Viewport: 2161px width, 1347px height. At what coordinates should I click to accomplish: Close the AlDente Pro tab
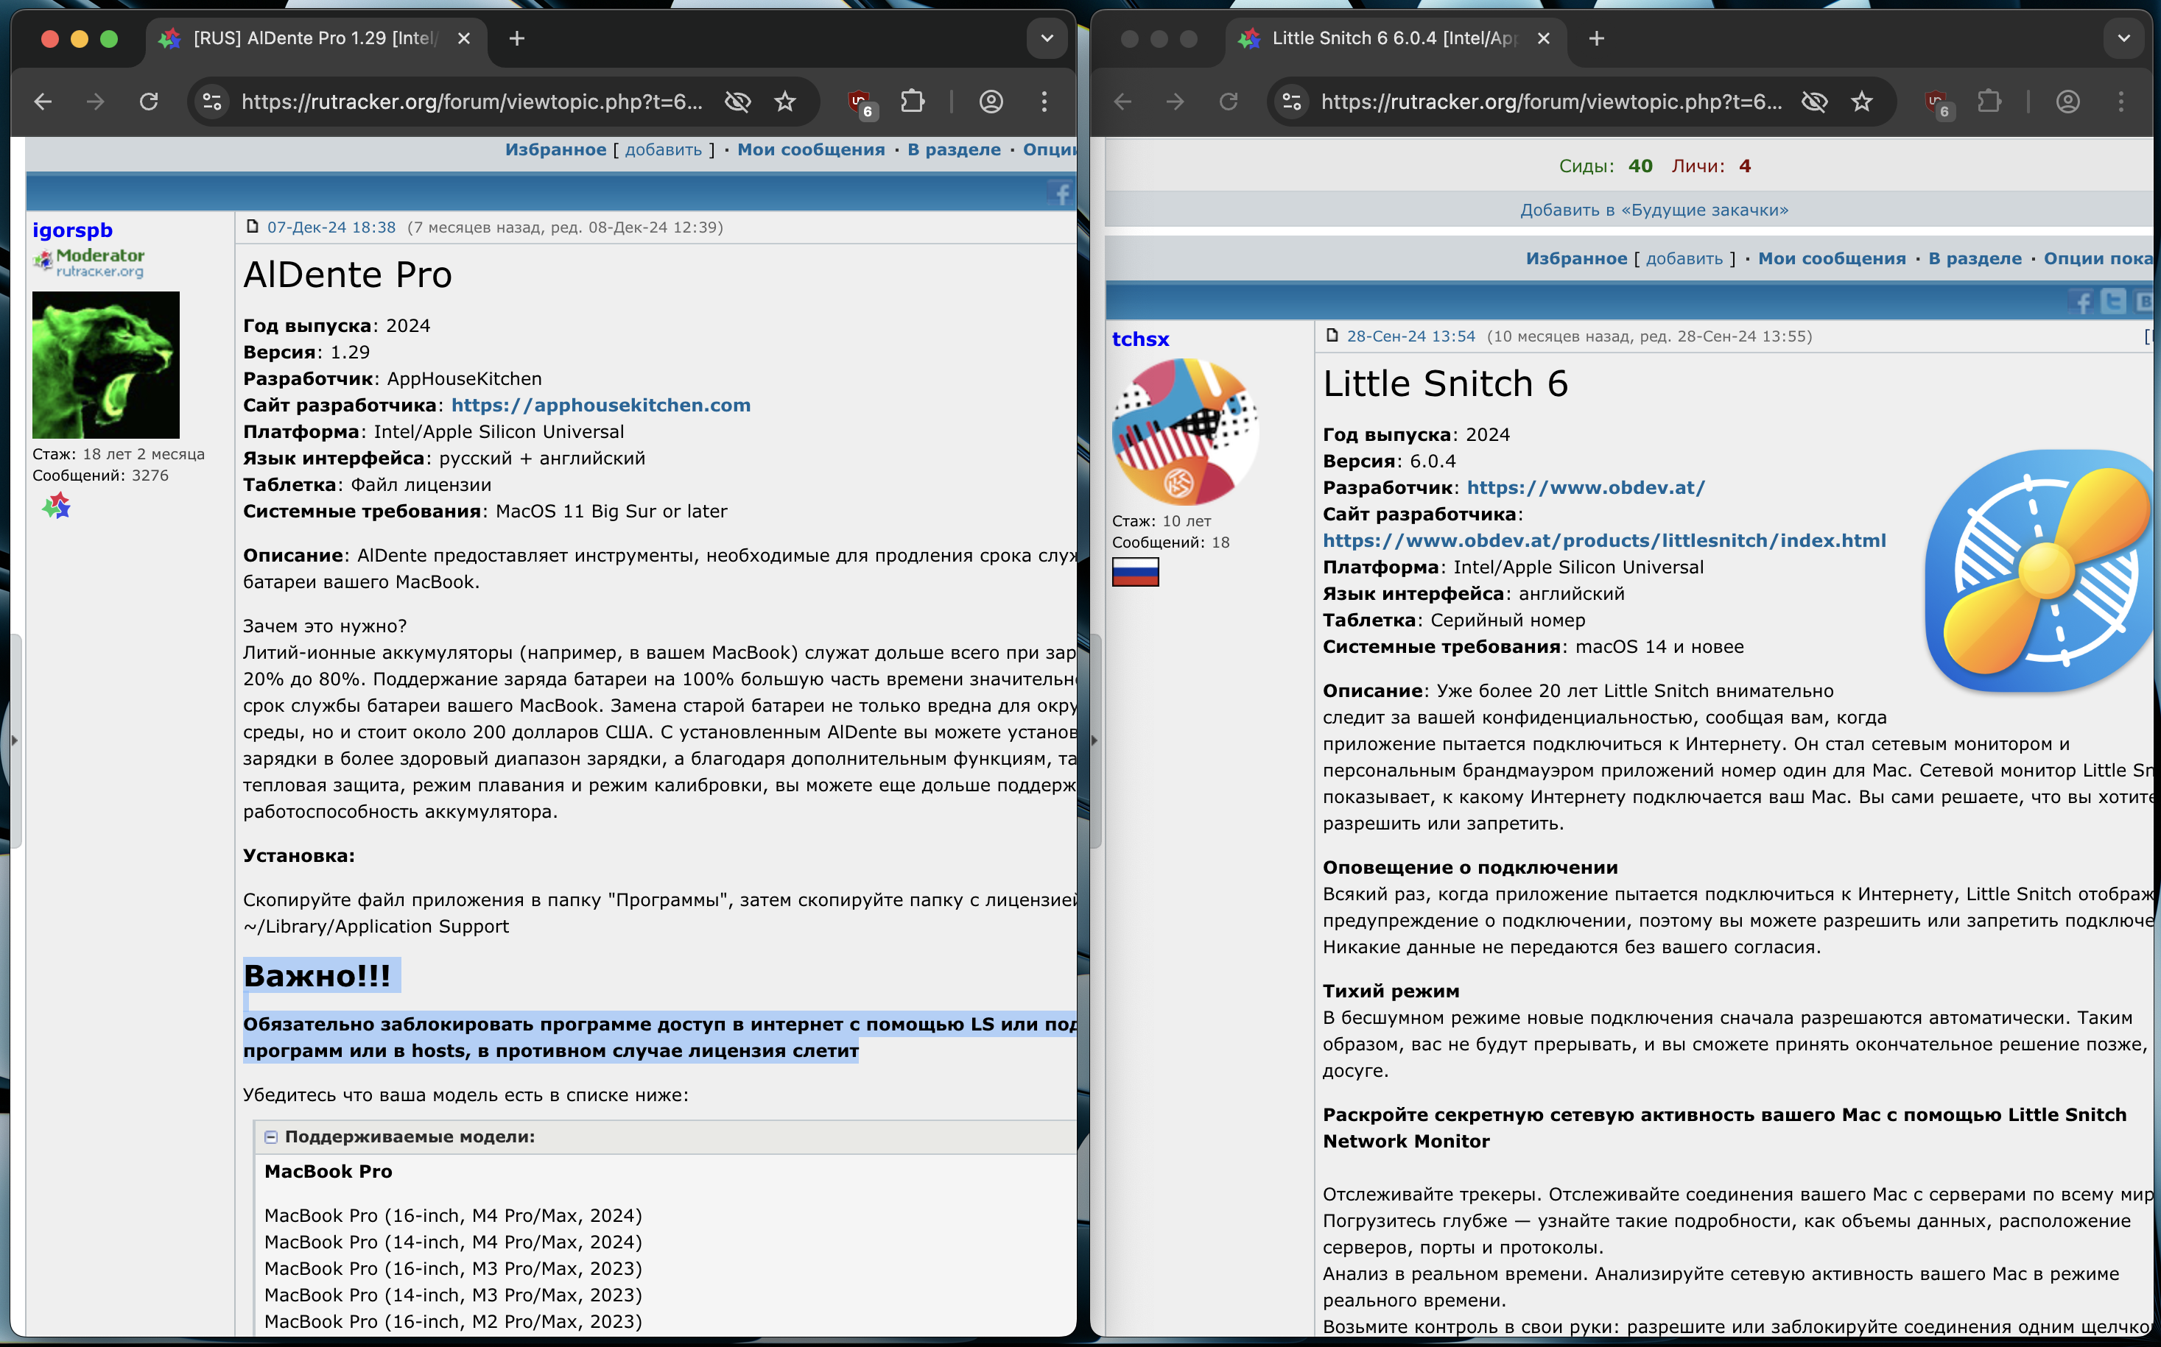pyautogui.click(x=463, y=38)
